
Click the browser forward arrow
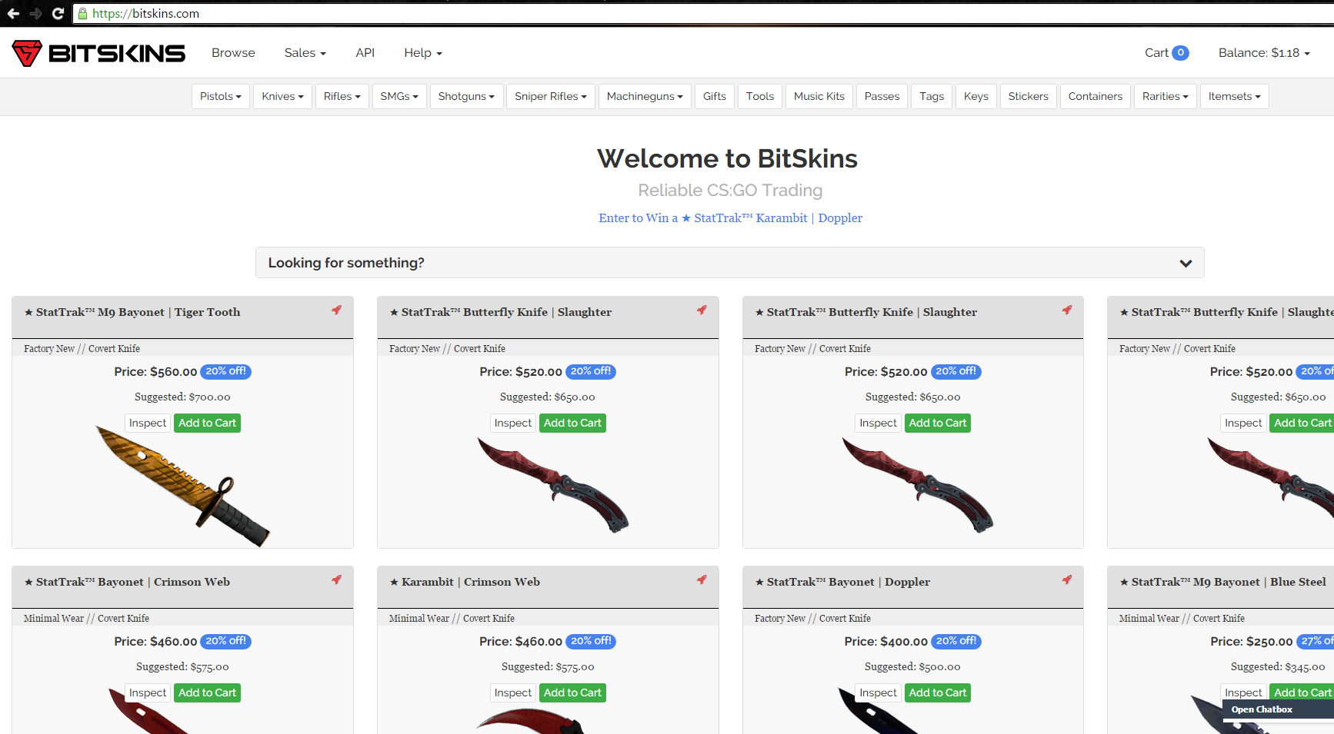(x=35, y=13)
